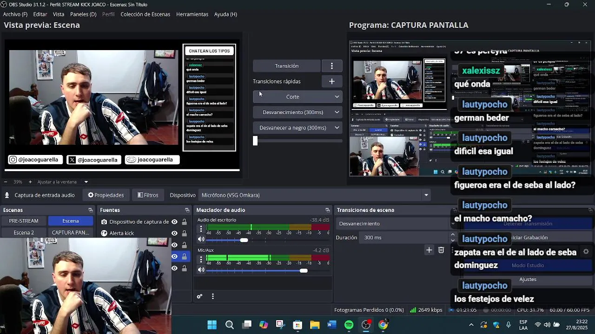Screen dimensions: 595x334
Task: Mute Mic/Aux speaker icon
Action: point(201,270)
